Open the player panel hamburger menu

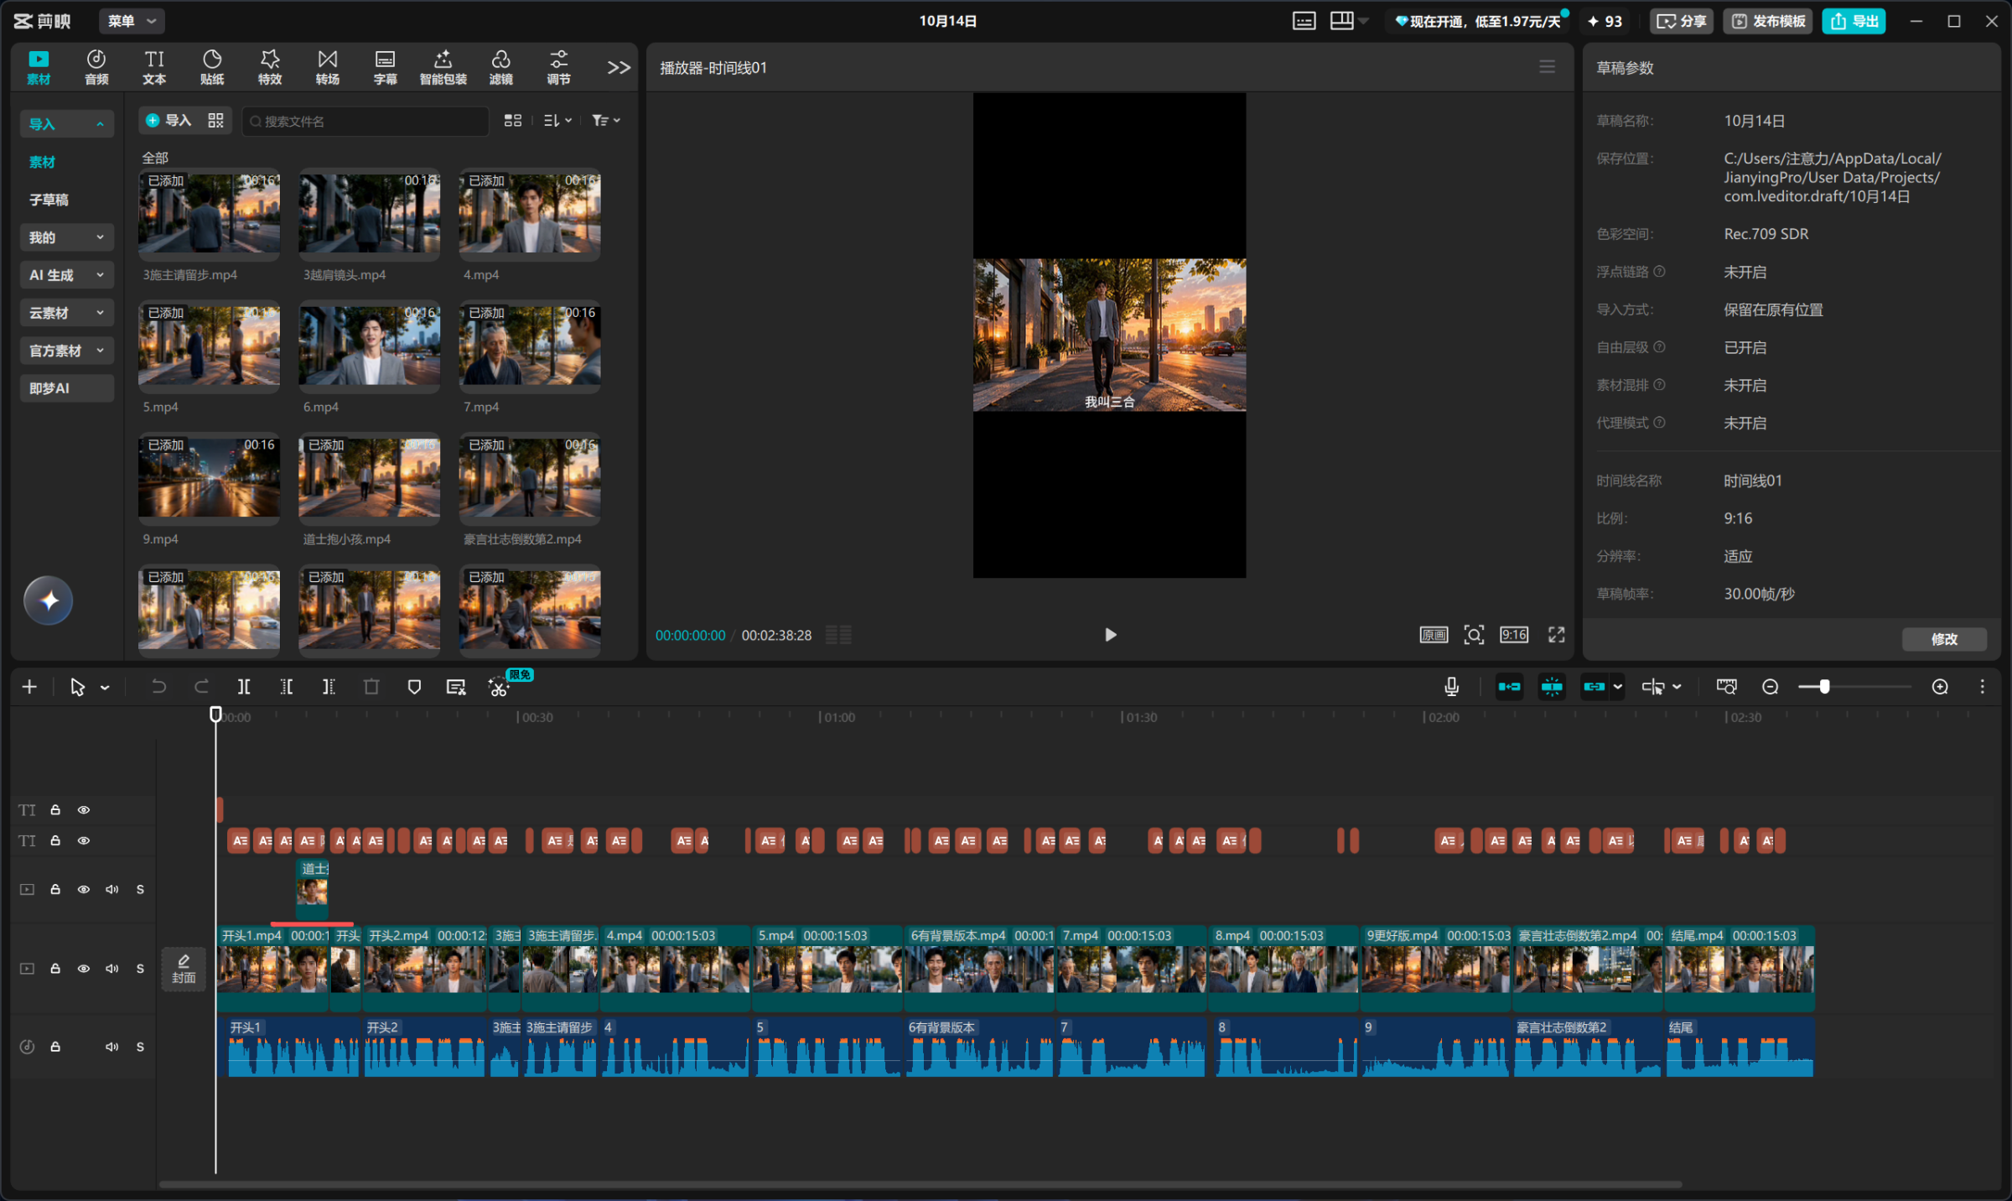(1547, 66)
